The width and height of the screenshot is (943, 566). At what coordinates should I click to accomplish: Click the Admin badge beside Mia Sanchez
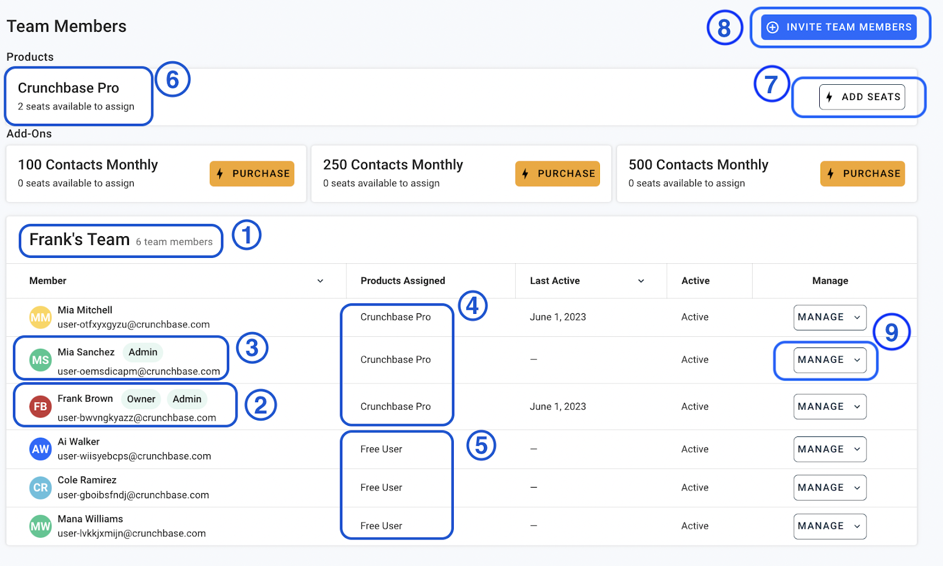coord(143,352)
